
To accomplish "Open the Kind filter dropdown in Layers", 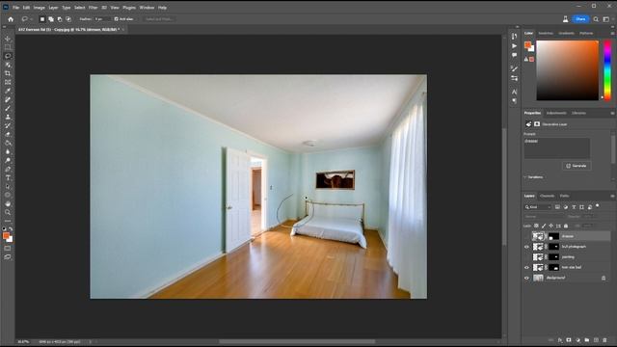I will [538, 207].
